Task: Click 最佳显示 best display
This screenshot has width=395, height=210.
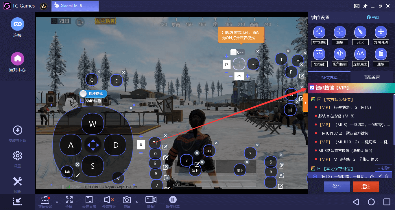Action: 89,202
